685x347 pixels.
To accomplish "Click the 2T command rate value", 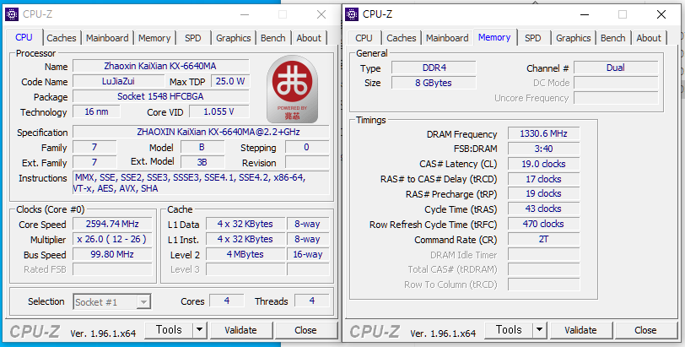I will click(x=544, y=239).
